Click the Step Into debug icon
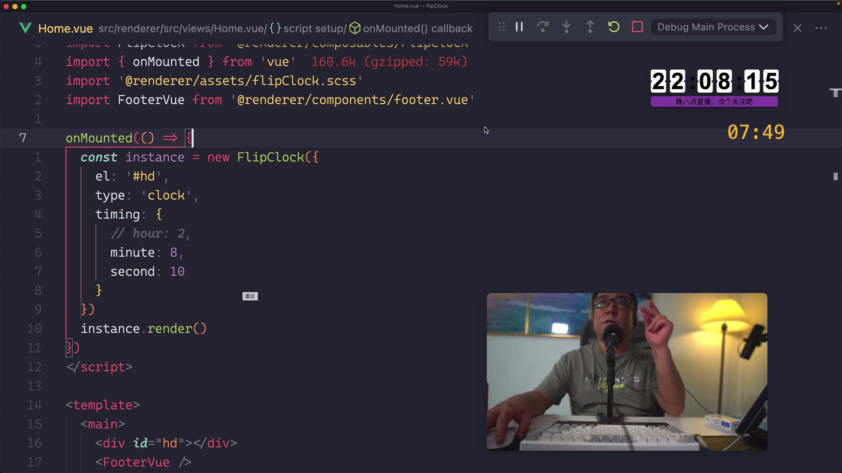Viewport: 842px width, 473px height. 566,27
